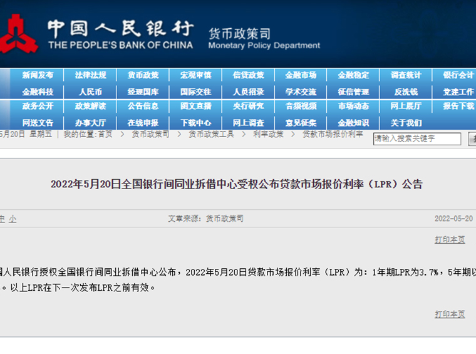Click the 货币政策司 breadcrumb link
This screenshot has height=354, width=476.
pos(150,134)
